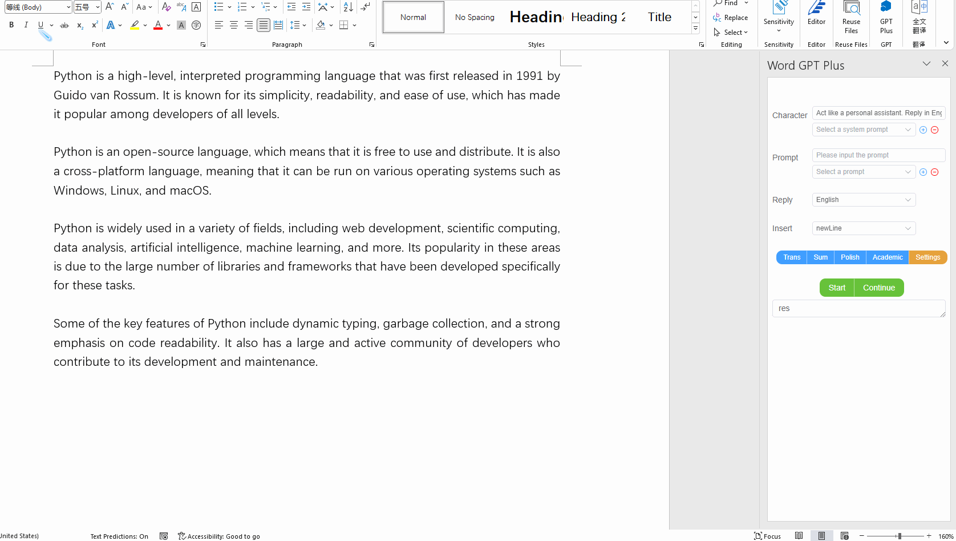Switch to Read Mode in the status bar
The image size is (956, 541).
coord(799,536)
